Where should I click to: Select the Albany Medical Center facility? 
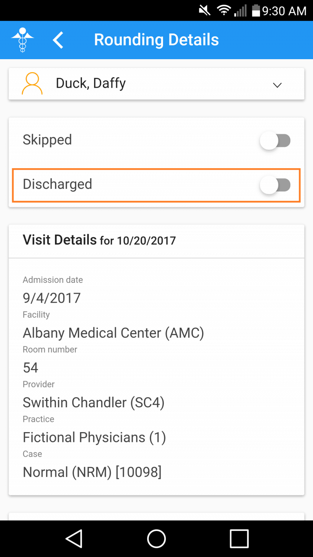pos(113,333)
